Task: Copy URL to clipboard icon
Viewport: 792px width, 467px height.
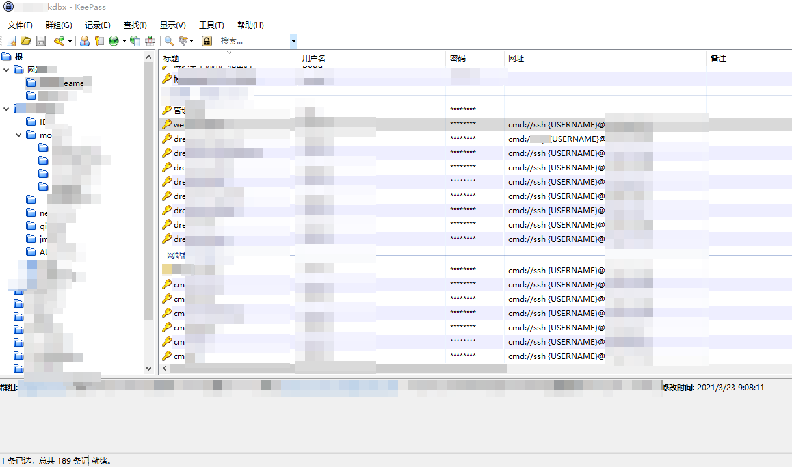Action: pos(135,41)
